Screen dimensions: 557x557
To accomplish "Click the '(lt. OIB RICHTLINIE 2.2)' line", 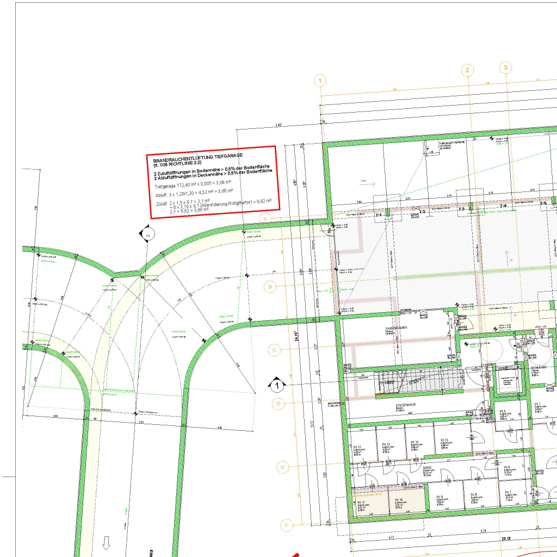I will point(177,163).
